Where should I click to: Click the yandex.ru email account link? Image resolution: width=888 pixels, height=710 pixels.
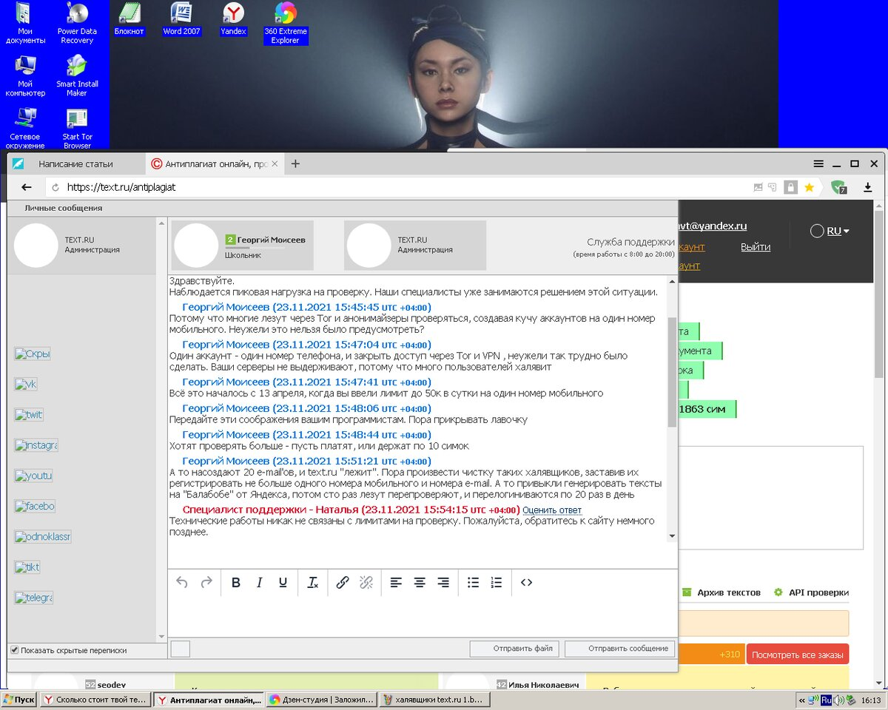point(712,226)
